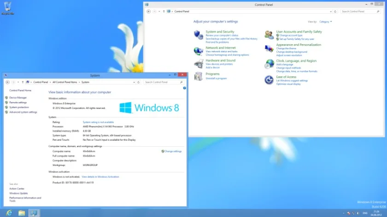Launch Internet Explorer from the taskbar
The image size is (387, 217).
tap(9, 213)
